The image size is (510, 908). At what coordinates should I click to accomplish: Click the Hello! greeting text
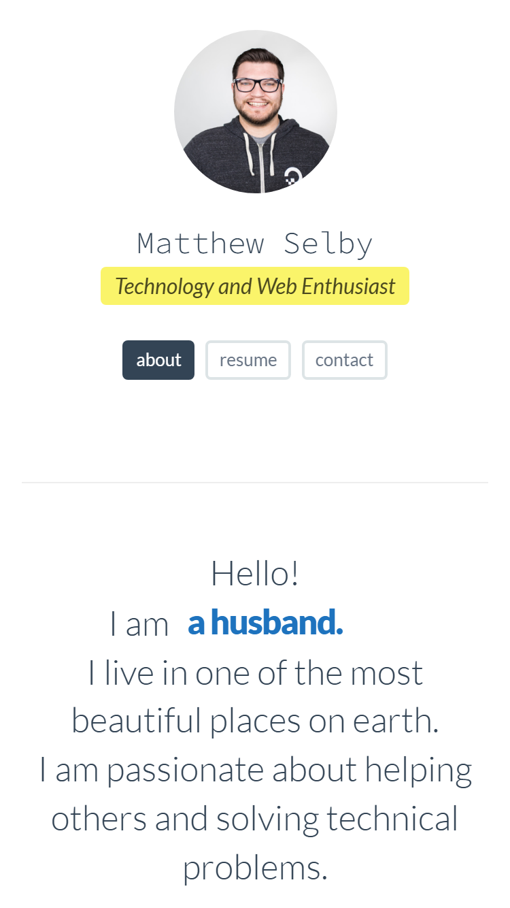pos(255,573)
